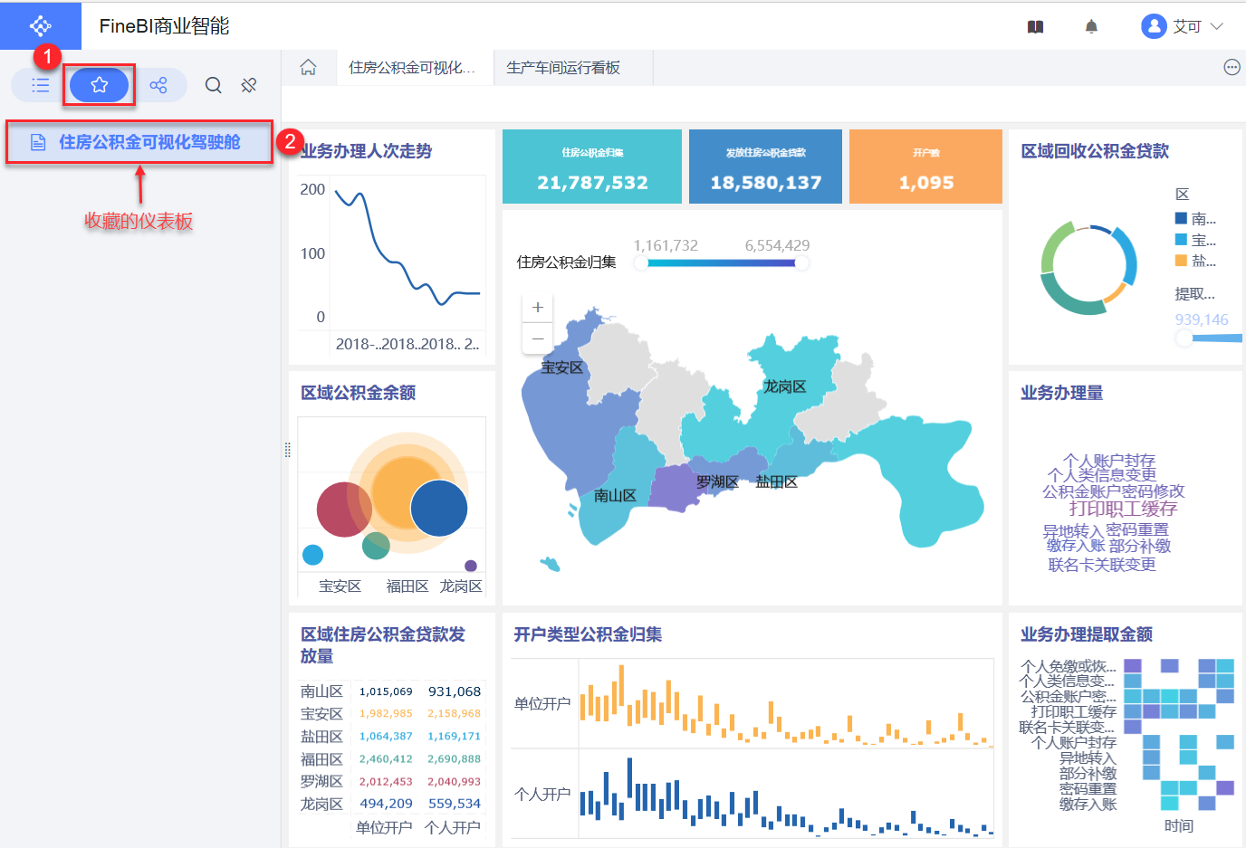Zoom in on the map
Image resolution: width=1246 pixels, height=848 pixels.
pyautogui.click(x=538, y=308)
